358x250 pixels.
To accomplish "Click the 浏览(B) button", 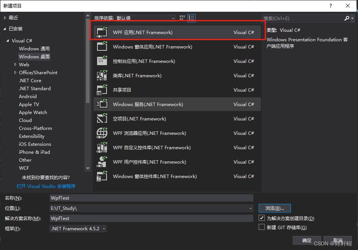I will point(275,208).
